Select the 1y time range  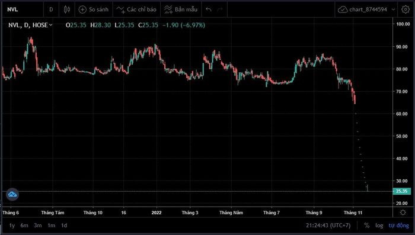tap(12, 225)
